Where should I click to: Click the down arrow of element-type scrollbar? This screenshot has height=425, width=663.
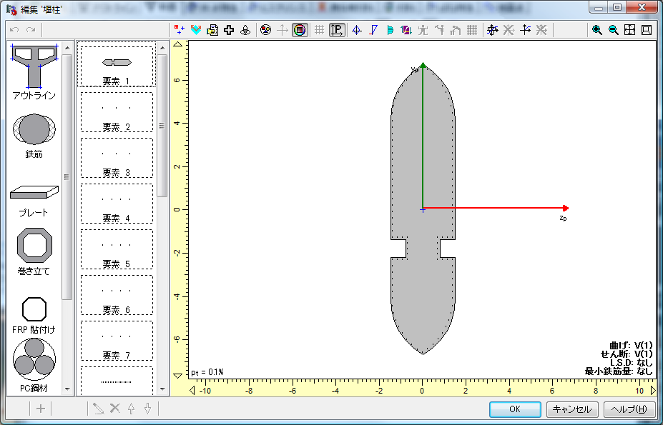point(67,389)
